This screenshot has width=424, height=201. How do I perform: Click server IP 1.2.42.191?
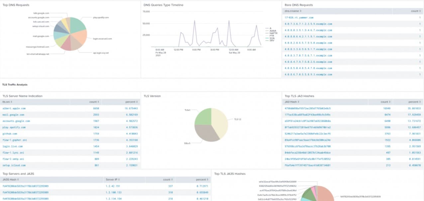(113, 186)
